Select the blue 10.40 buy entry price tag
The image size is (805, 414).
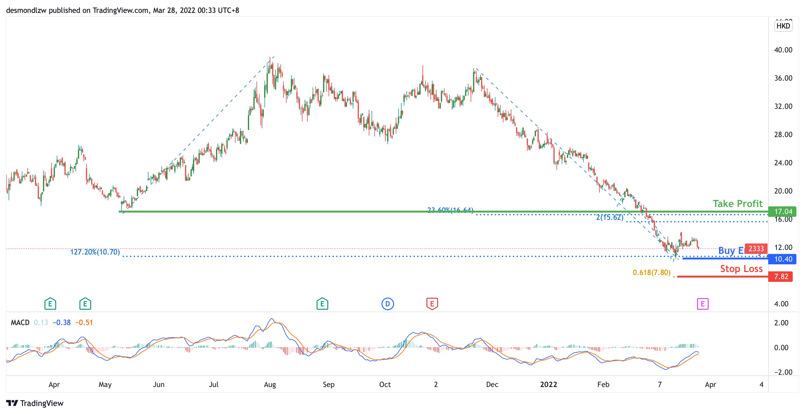(x=783, y=259)
